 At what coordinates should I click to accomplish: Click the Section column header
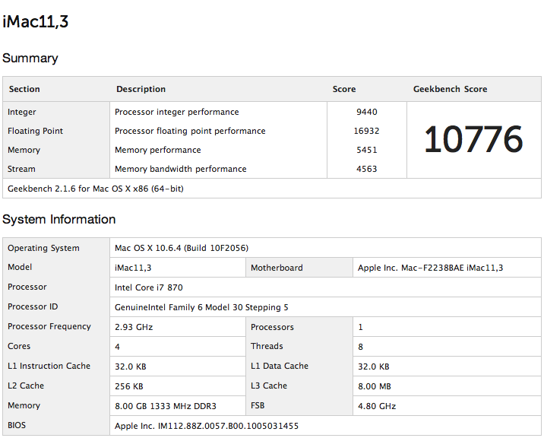(x=24, y=89)
